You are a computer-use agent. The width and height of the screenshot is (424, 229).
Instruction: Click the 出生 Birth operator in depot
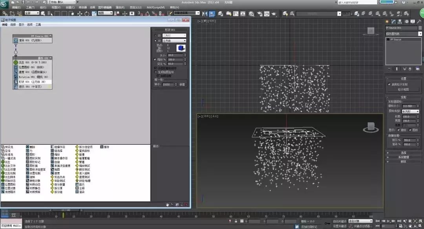(5, 162)
